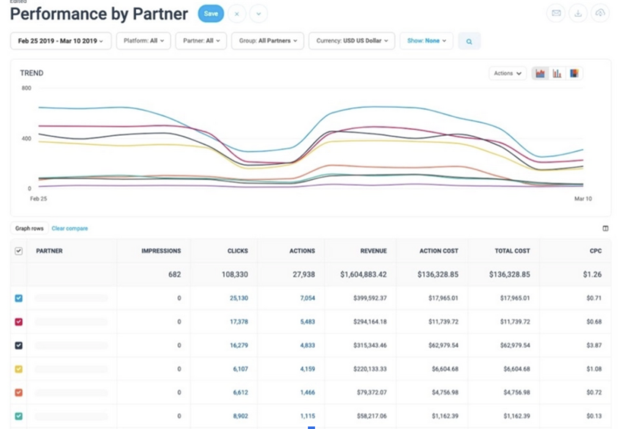The height and width of the screenshot is (429, 626).
Task: Uncheck the yellow partner row with 6,107 clicks
Action: [x=19, y=369]
